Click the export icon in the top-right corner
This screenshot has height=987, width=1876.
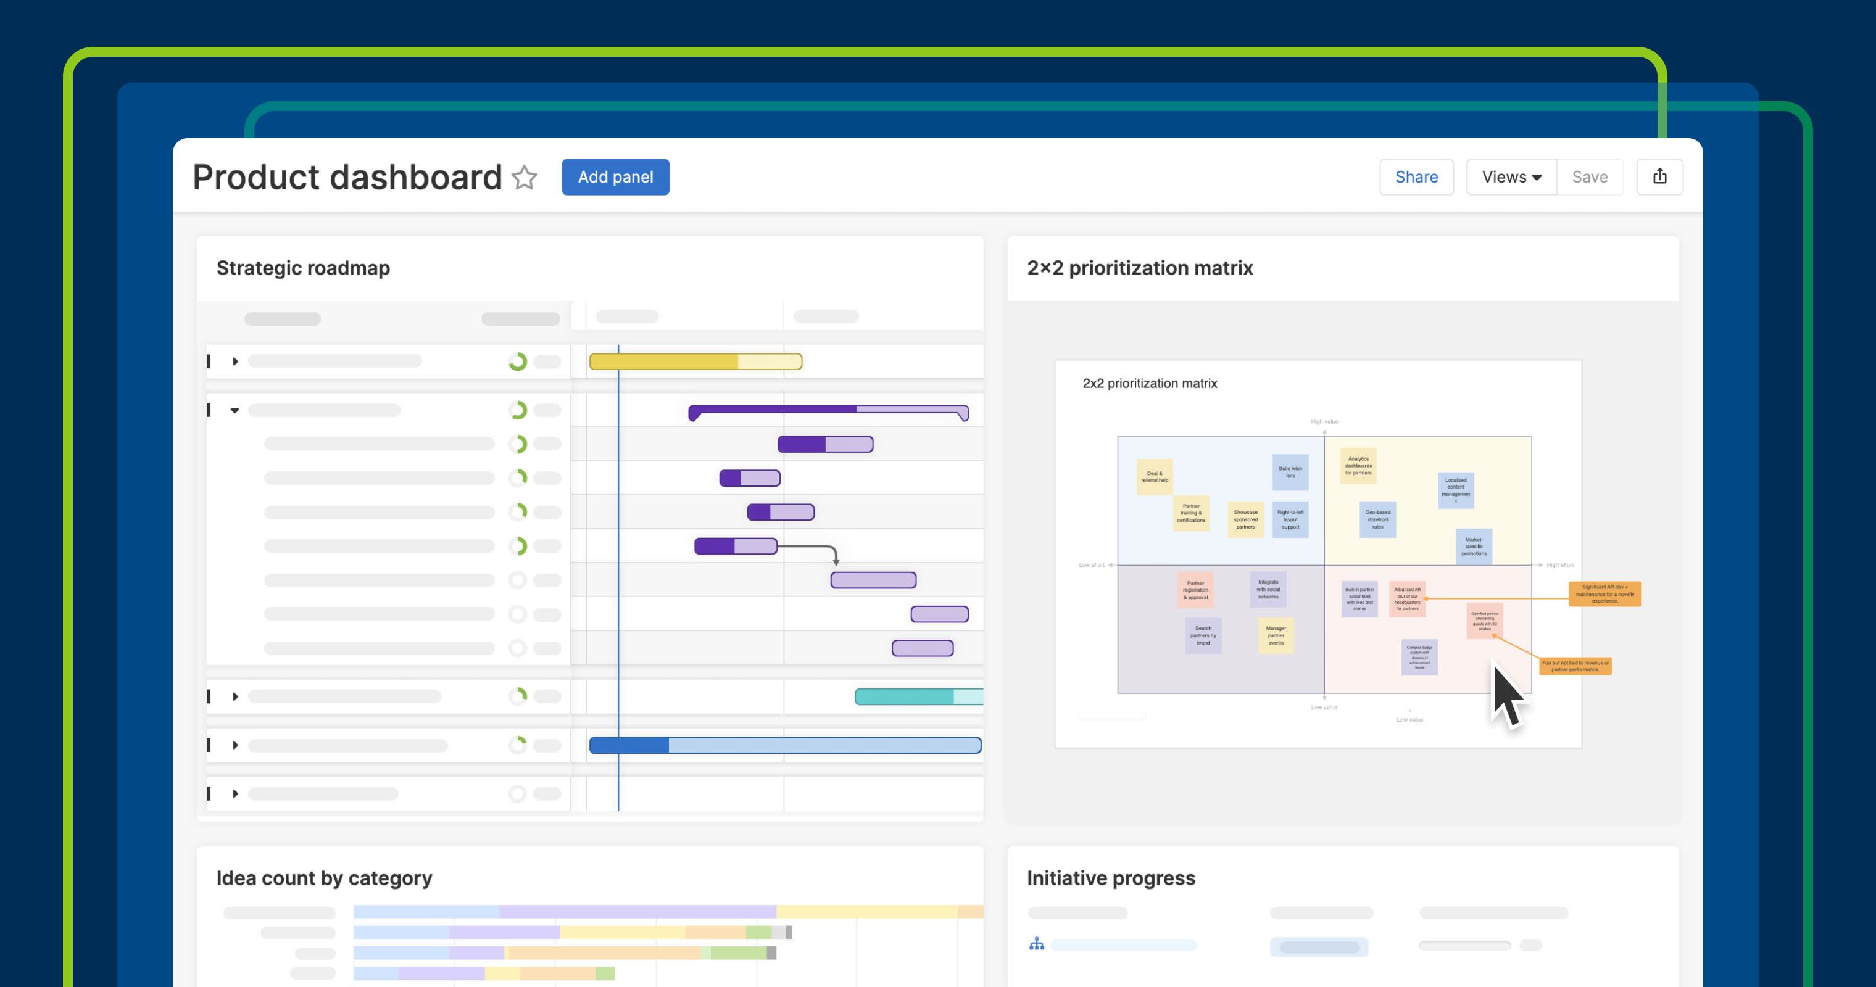pos(1660,176)
